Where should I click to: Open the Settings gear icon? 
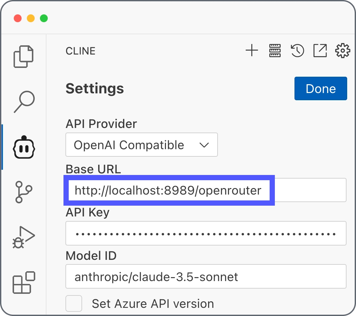tap(343, 51)
